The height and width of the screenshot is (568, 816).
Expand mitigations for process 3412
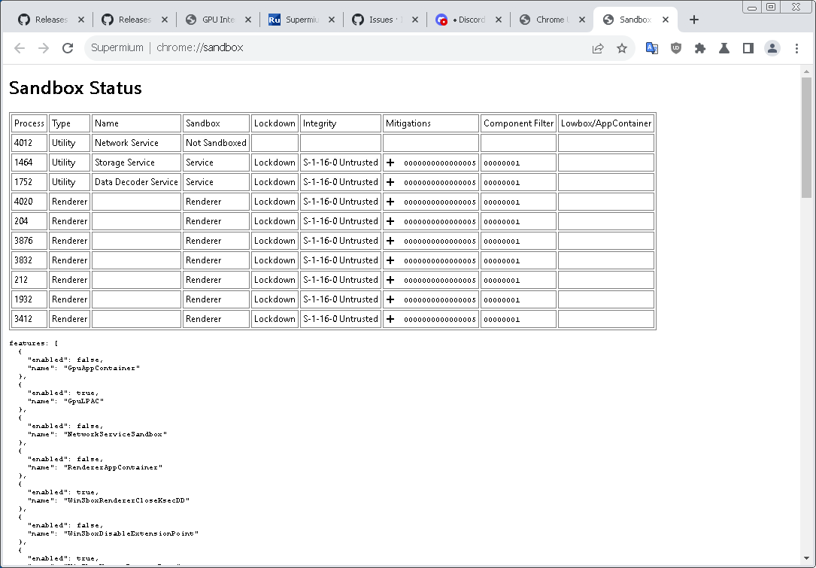tap(390, 319)
